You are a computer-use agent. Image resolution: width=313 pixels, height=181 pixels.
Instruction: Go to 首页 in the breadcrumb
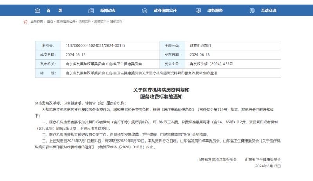(50, 22)
